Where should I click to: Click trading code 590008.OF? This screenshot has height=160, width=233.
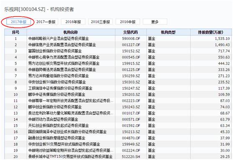131,39
